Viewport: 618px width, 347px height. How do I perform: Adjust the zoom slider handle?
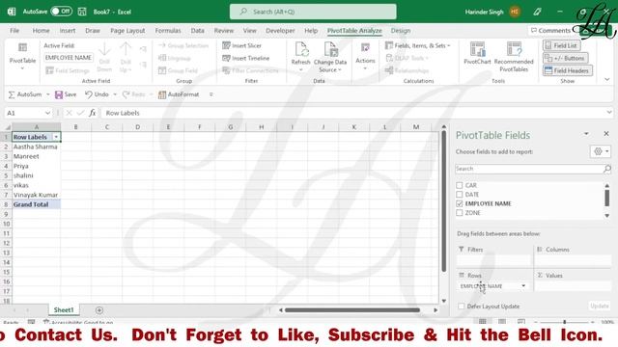coord(564,322)
